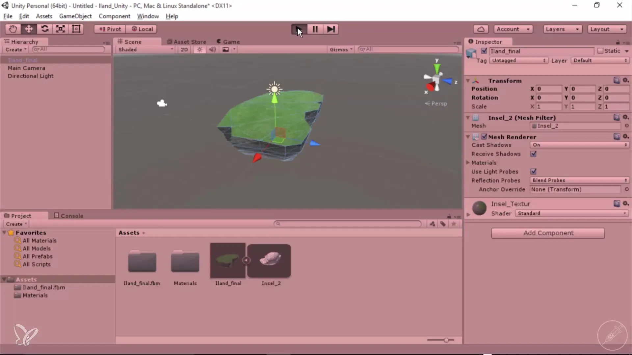Open the Component menu

tap(114, 16)
